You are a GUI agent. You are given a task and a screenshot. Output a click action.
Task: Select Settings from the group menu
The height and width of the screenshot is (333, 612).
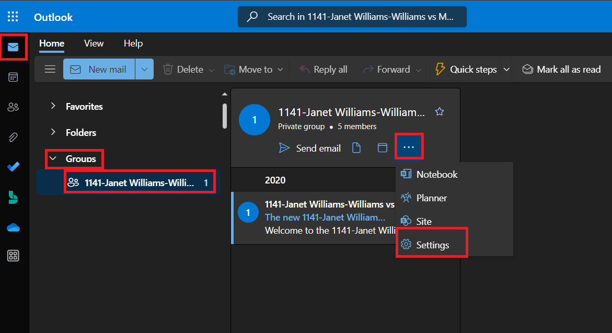pyautogui.click(x=432, y=245)
